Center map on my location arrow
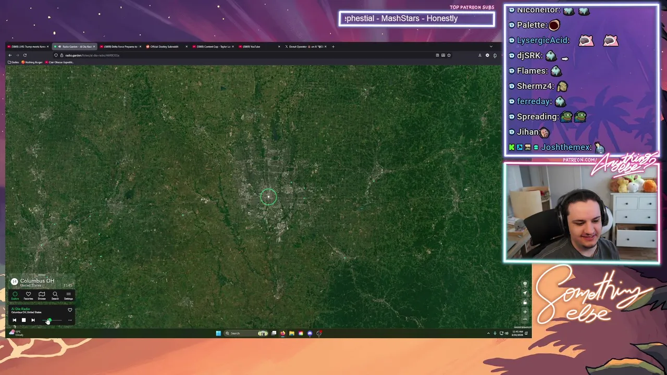 (x=525, y=293)
